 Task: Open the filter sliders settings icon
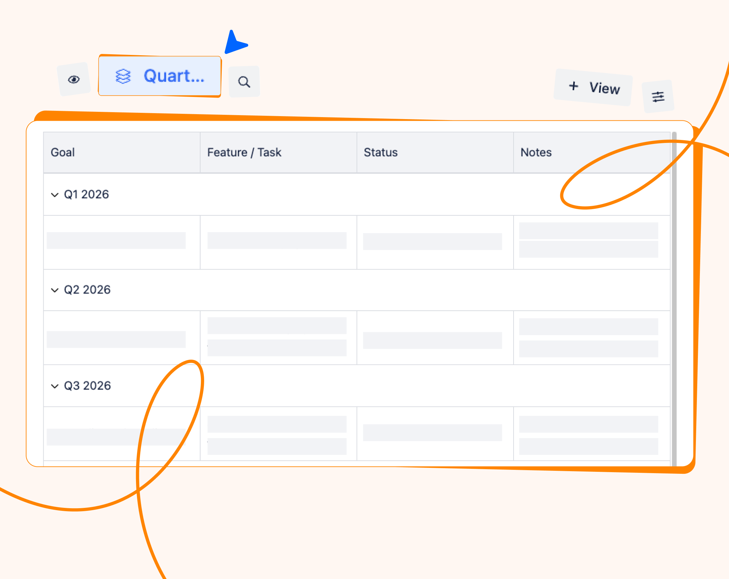(658, 97)
